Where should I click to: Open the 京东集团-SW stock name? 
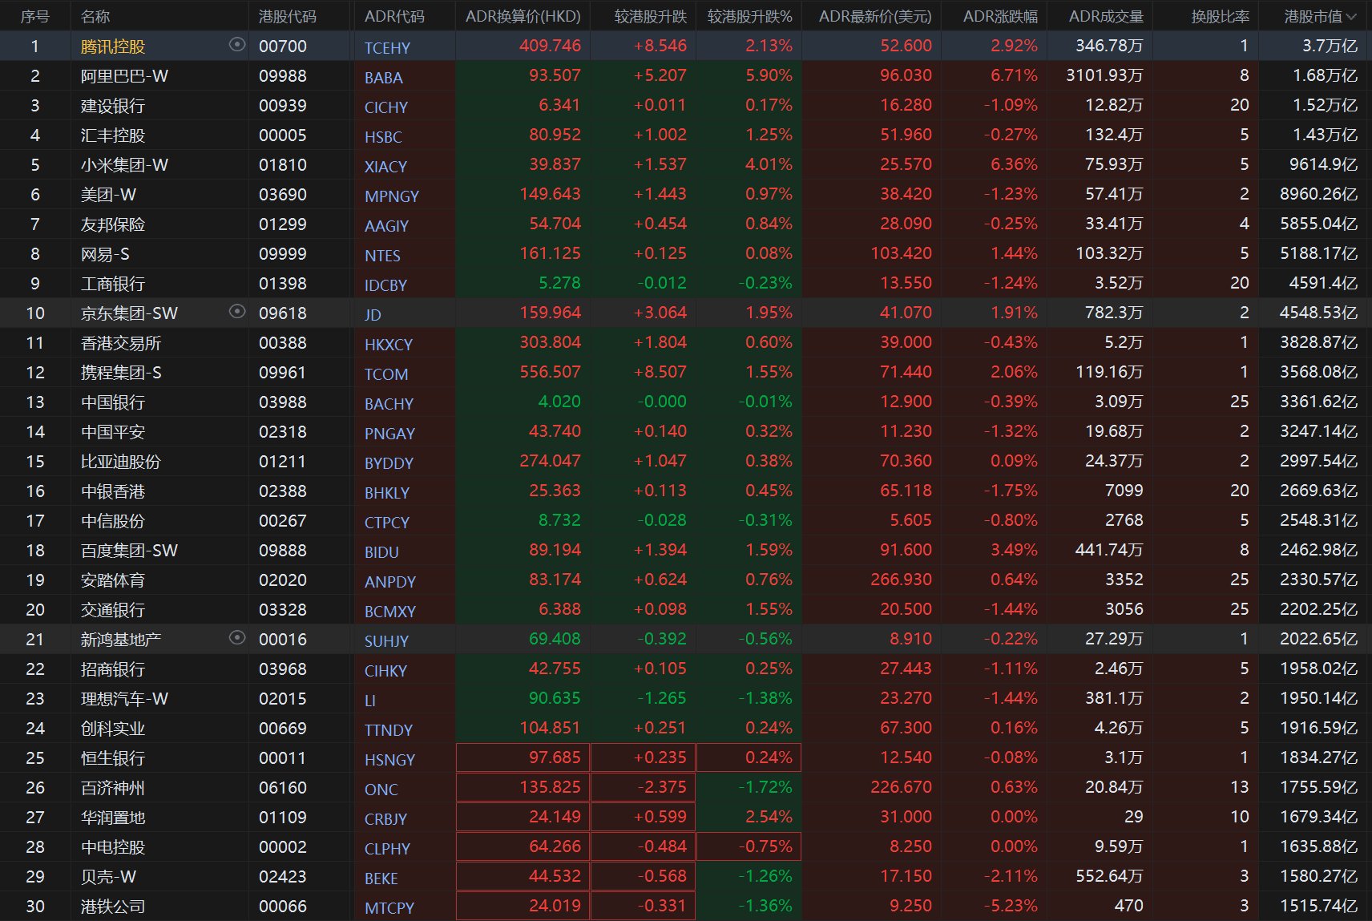click(129, 313)
